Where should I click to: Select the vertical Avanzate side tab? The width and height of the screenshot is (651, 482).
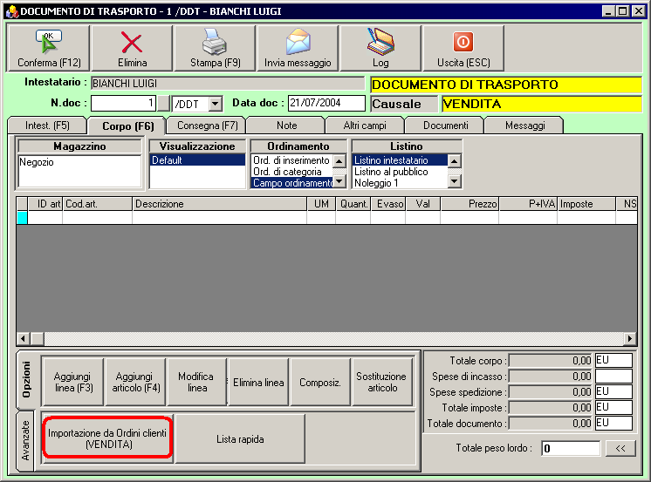(25, 440)
